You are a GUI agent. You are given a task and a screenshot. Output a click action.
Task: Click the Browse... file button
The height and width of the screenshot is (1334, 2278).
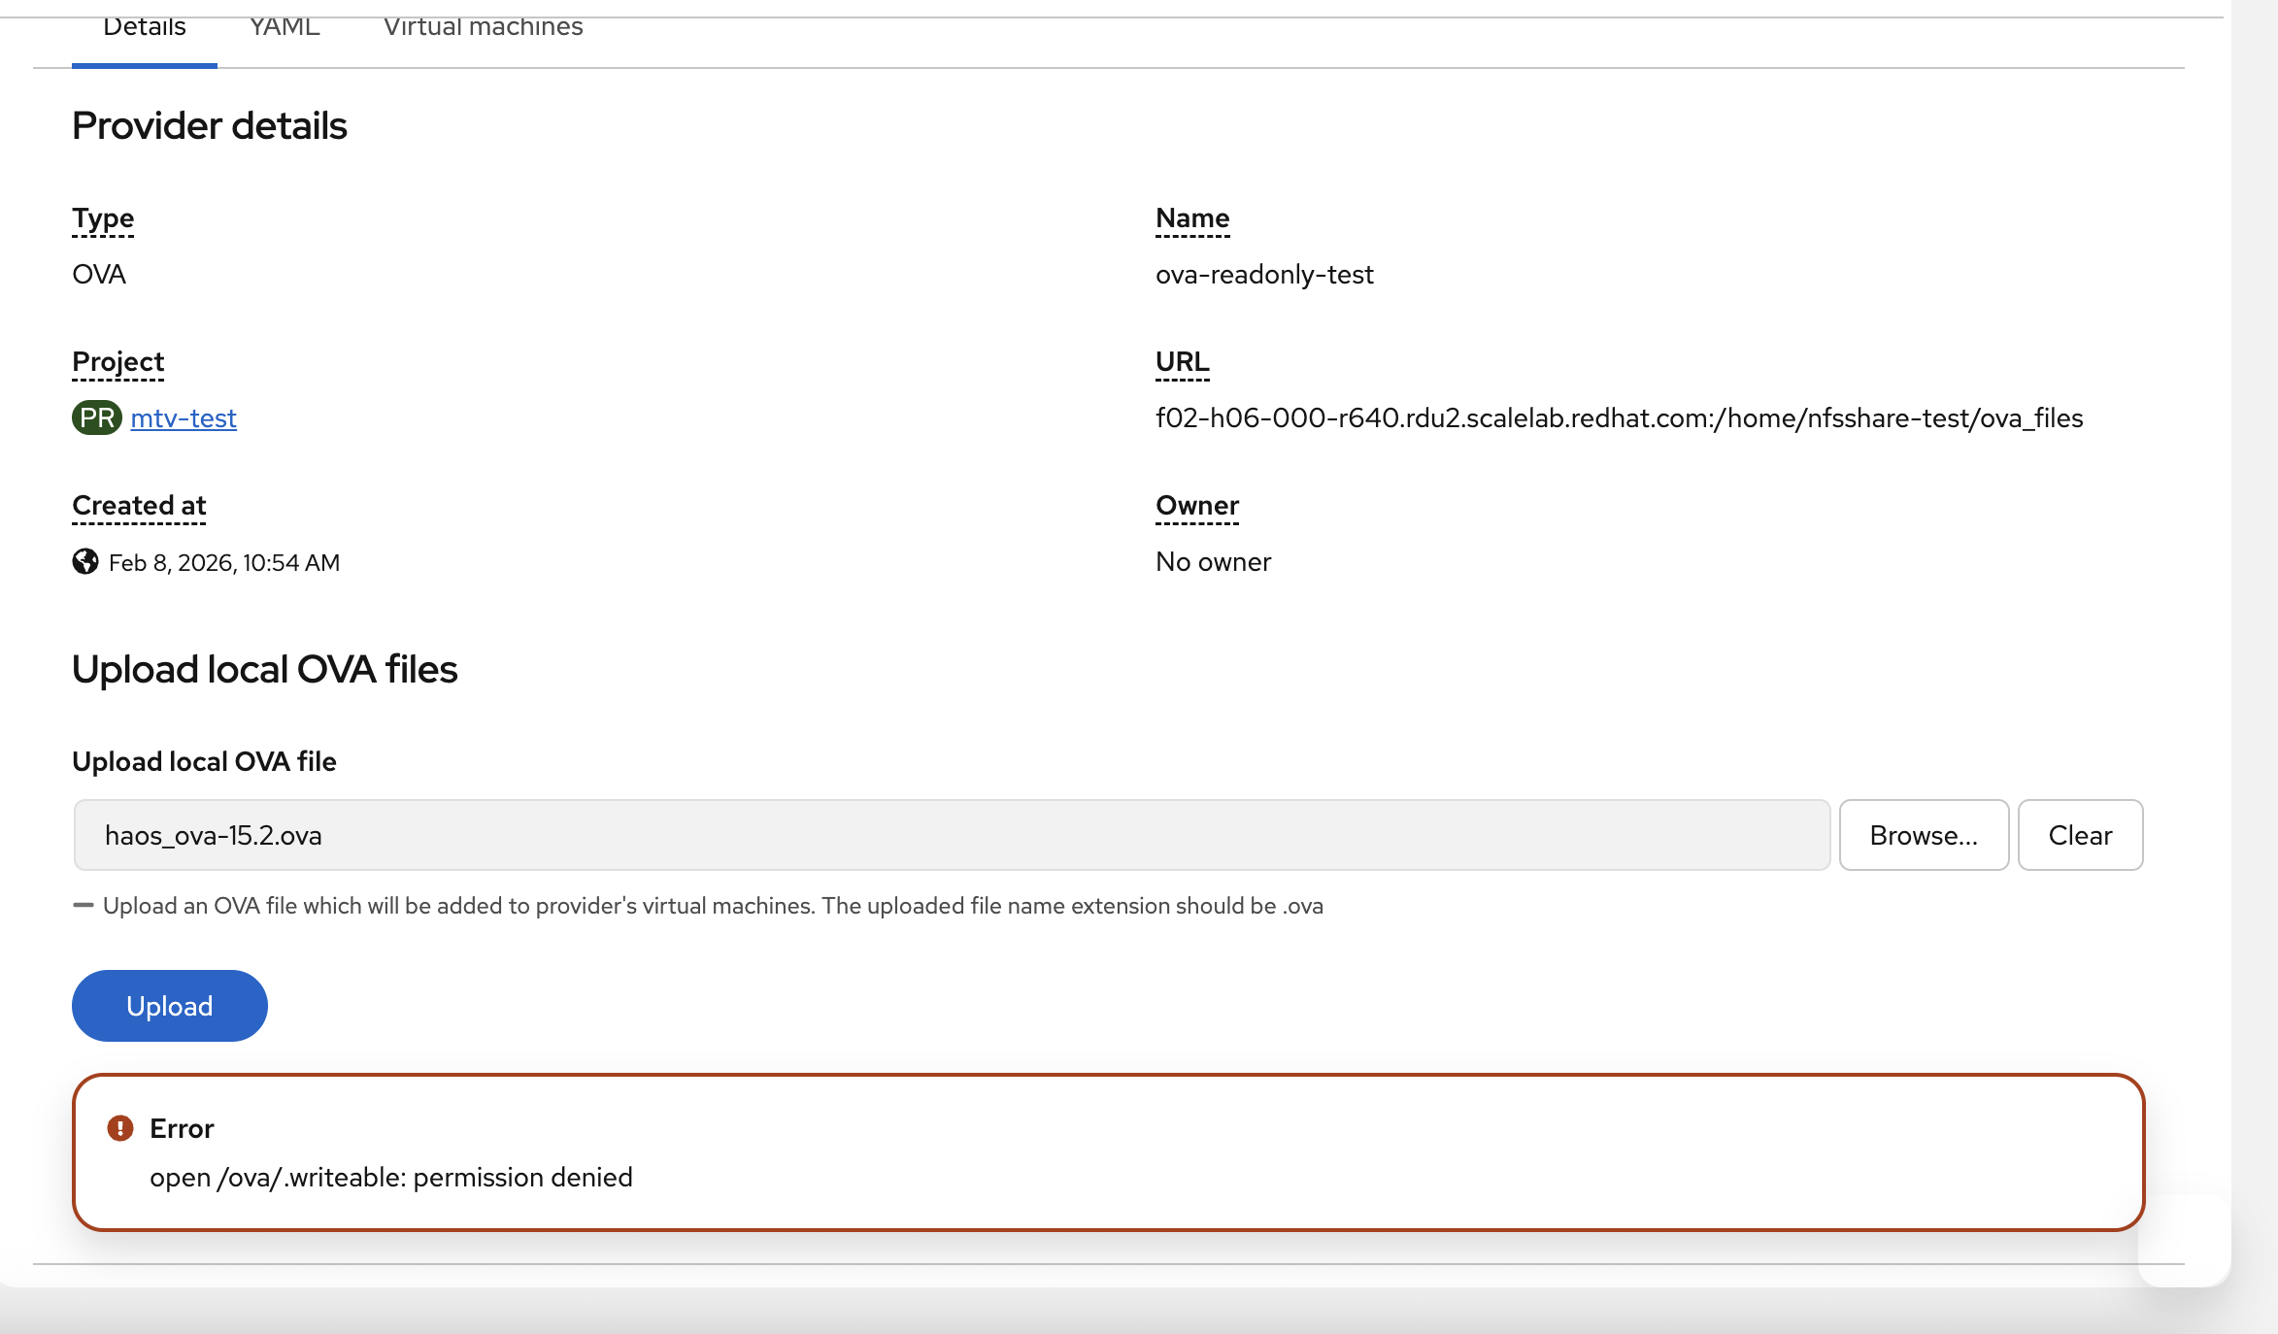pos(1923,835)
